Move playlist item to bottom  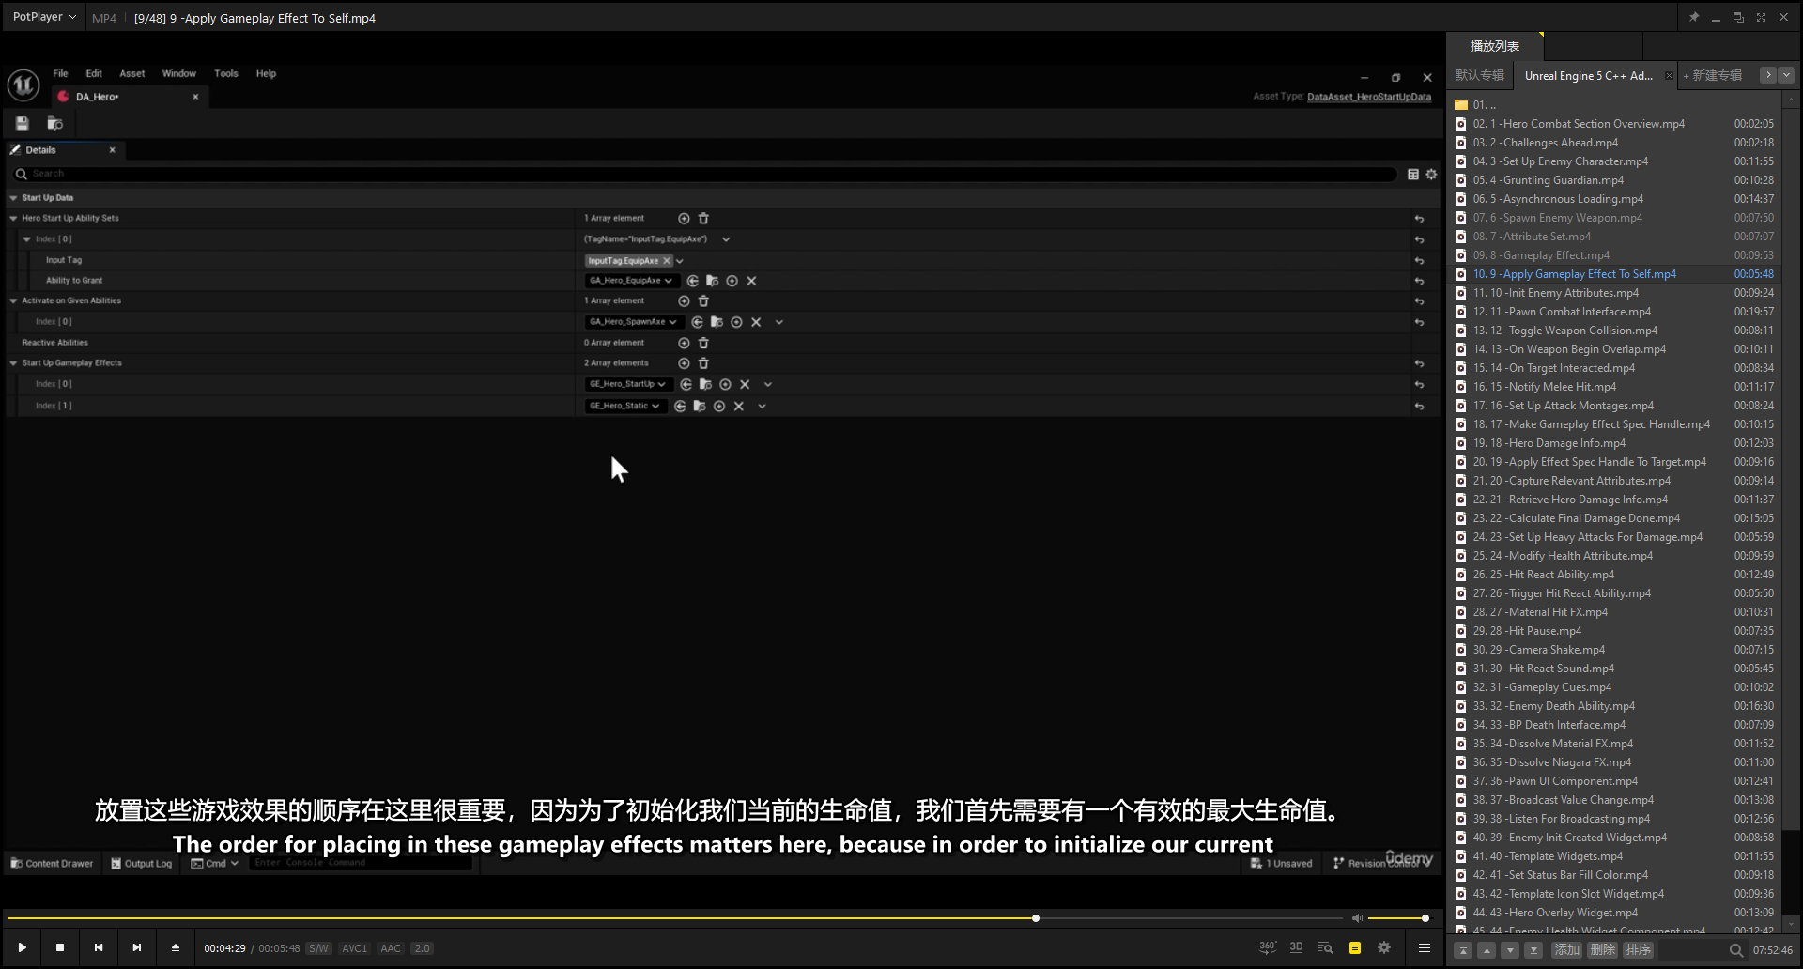[x=1533, y=950]
